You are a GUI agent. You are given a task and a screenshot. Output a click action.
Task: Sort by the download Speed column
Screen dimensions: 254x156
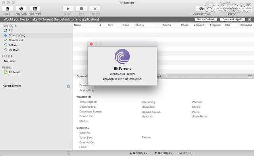click(200, 25)
